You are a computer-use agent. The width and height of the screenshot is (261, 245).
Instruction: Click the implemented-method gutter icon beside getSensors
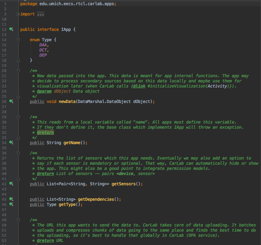click(x=11, y=184)
